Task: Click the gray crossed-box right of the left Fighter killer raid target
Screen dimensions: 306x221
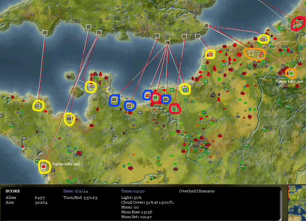Action: [53, 170]
